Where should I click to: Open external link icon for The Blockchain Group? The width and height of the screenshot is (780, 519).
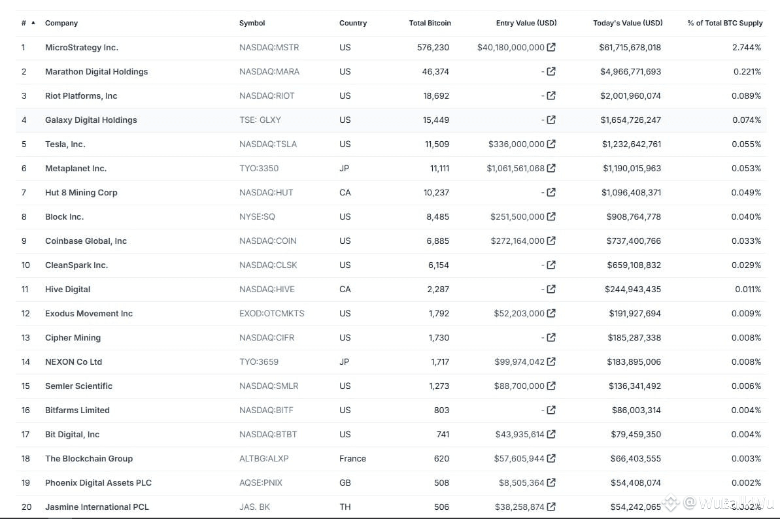coord(551,458)
